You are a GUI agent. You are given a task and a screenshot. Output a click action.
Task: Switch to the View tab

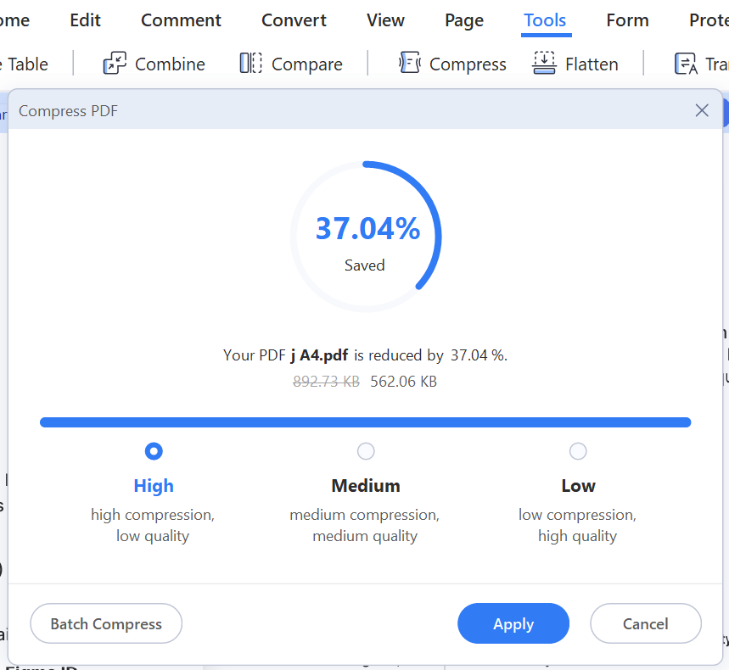tap(385, 20)
